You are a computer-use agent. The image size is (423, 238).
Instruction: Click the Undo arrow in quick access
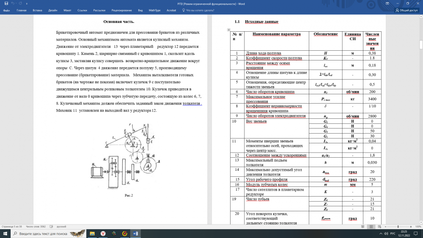coord(14,3)
